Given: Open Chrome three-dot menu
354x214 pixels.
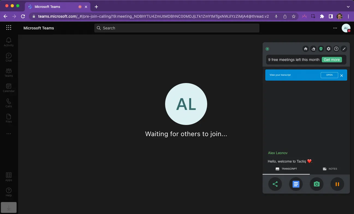Looking at the screenshot, I should [348, 16].
